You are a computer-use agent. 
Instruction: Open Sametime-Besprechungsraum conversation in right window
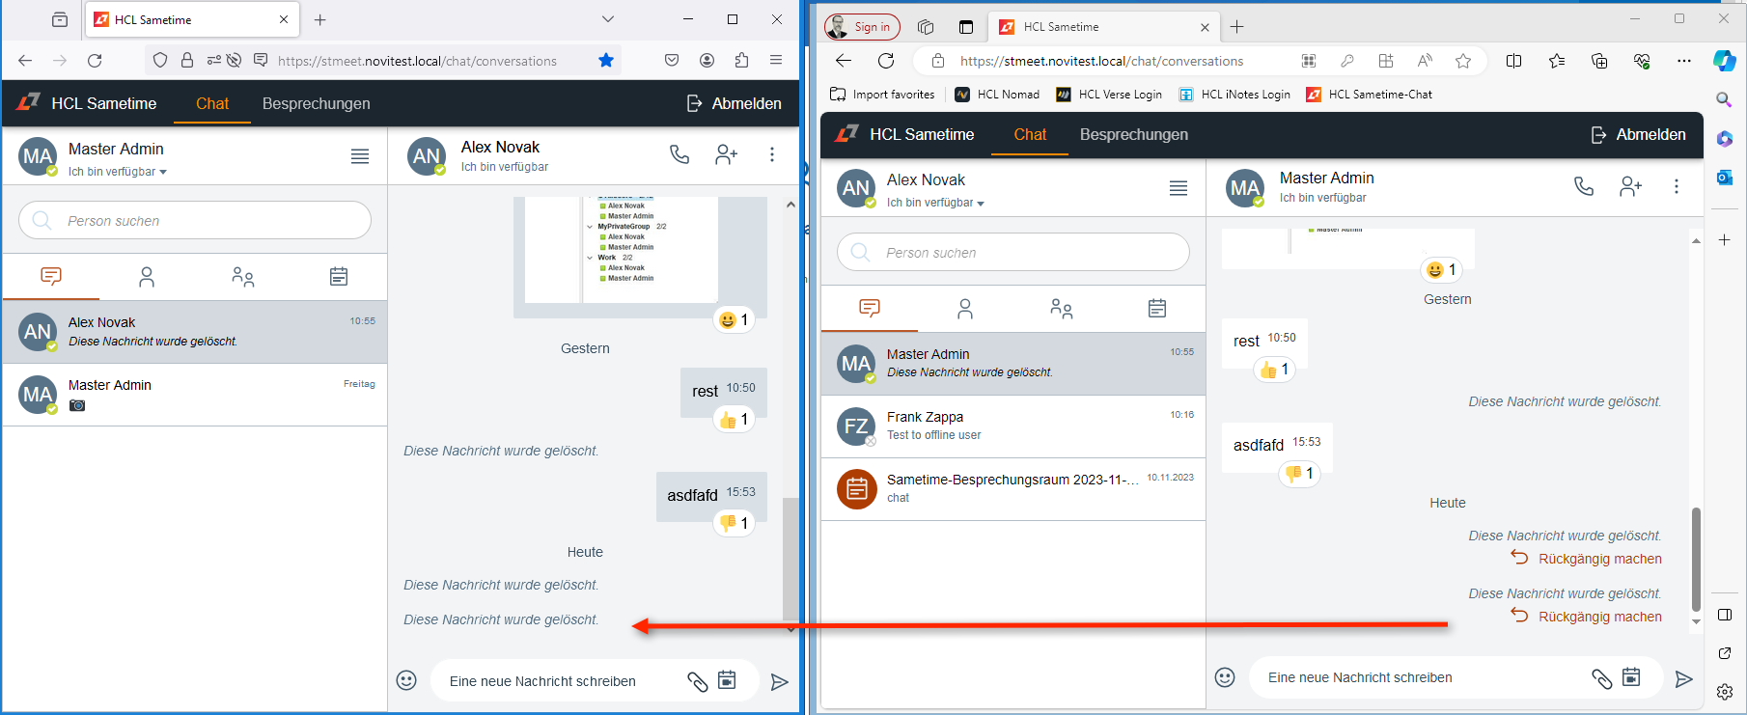coord(1013,489)
